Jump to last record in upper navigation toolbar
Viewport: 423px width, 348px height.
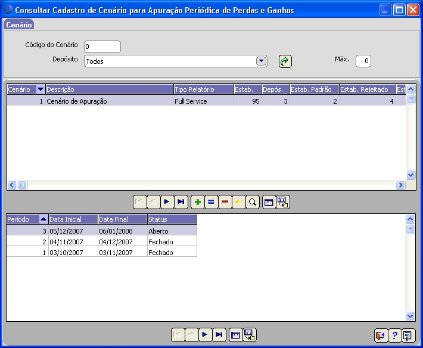click(x=181, y=203)
